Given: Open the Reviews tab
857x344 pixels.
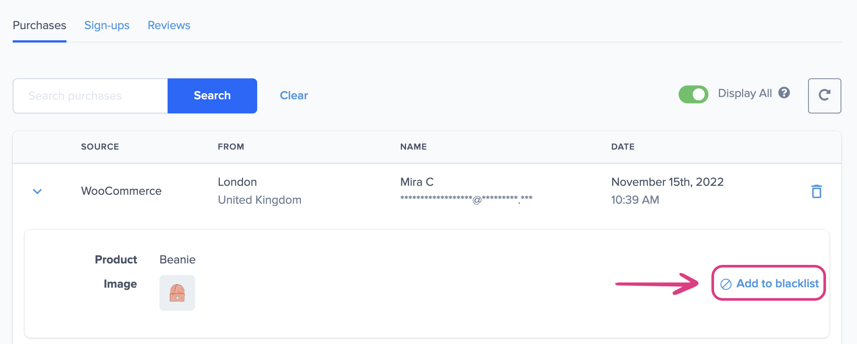Looking at the screenshot, I should point(169,25).
